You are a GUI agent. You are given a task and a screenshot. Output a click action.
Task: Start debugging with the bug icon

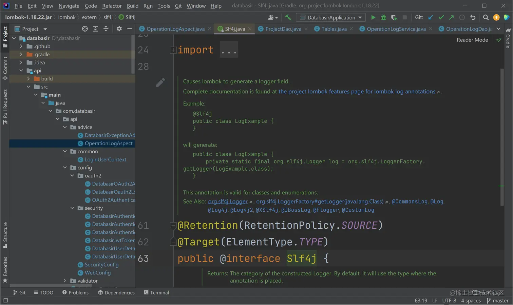click(x=383, y=17)
